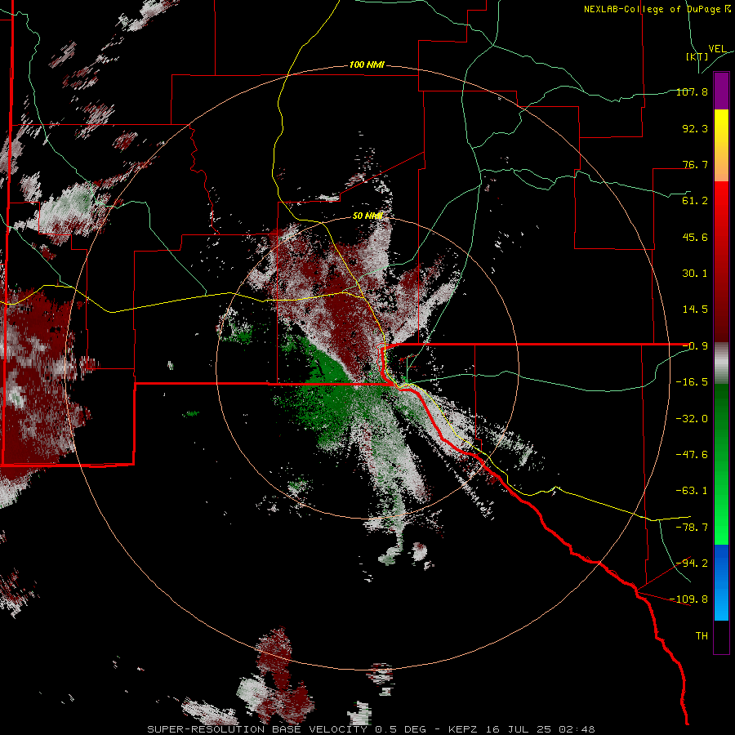Image resolution: width=735 pixels, height=735 pixels.
Task: Pick the bright green segment of the color bar
Action: pyautogui.click(x=721, y=515)
